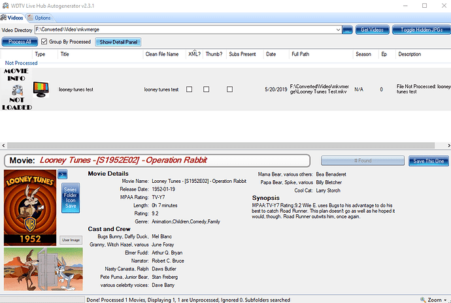Click the horizontal scrollbar right arrow
The height and width of the screenshot is (303, 451).
coord(448,146)
